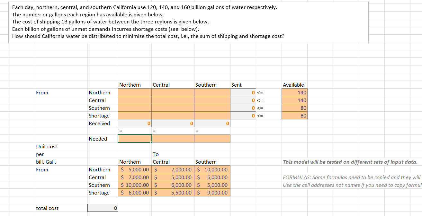The image size is (422, 216).
Task: Click the $7,000.00 cost from Central to Northern
Action: (x=134, y=177)
